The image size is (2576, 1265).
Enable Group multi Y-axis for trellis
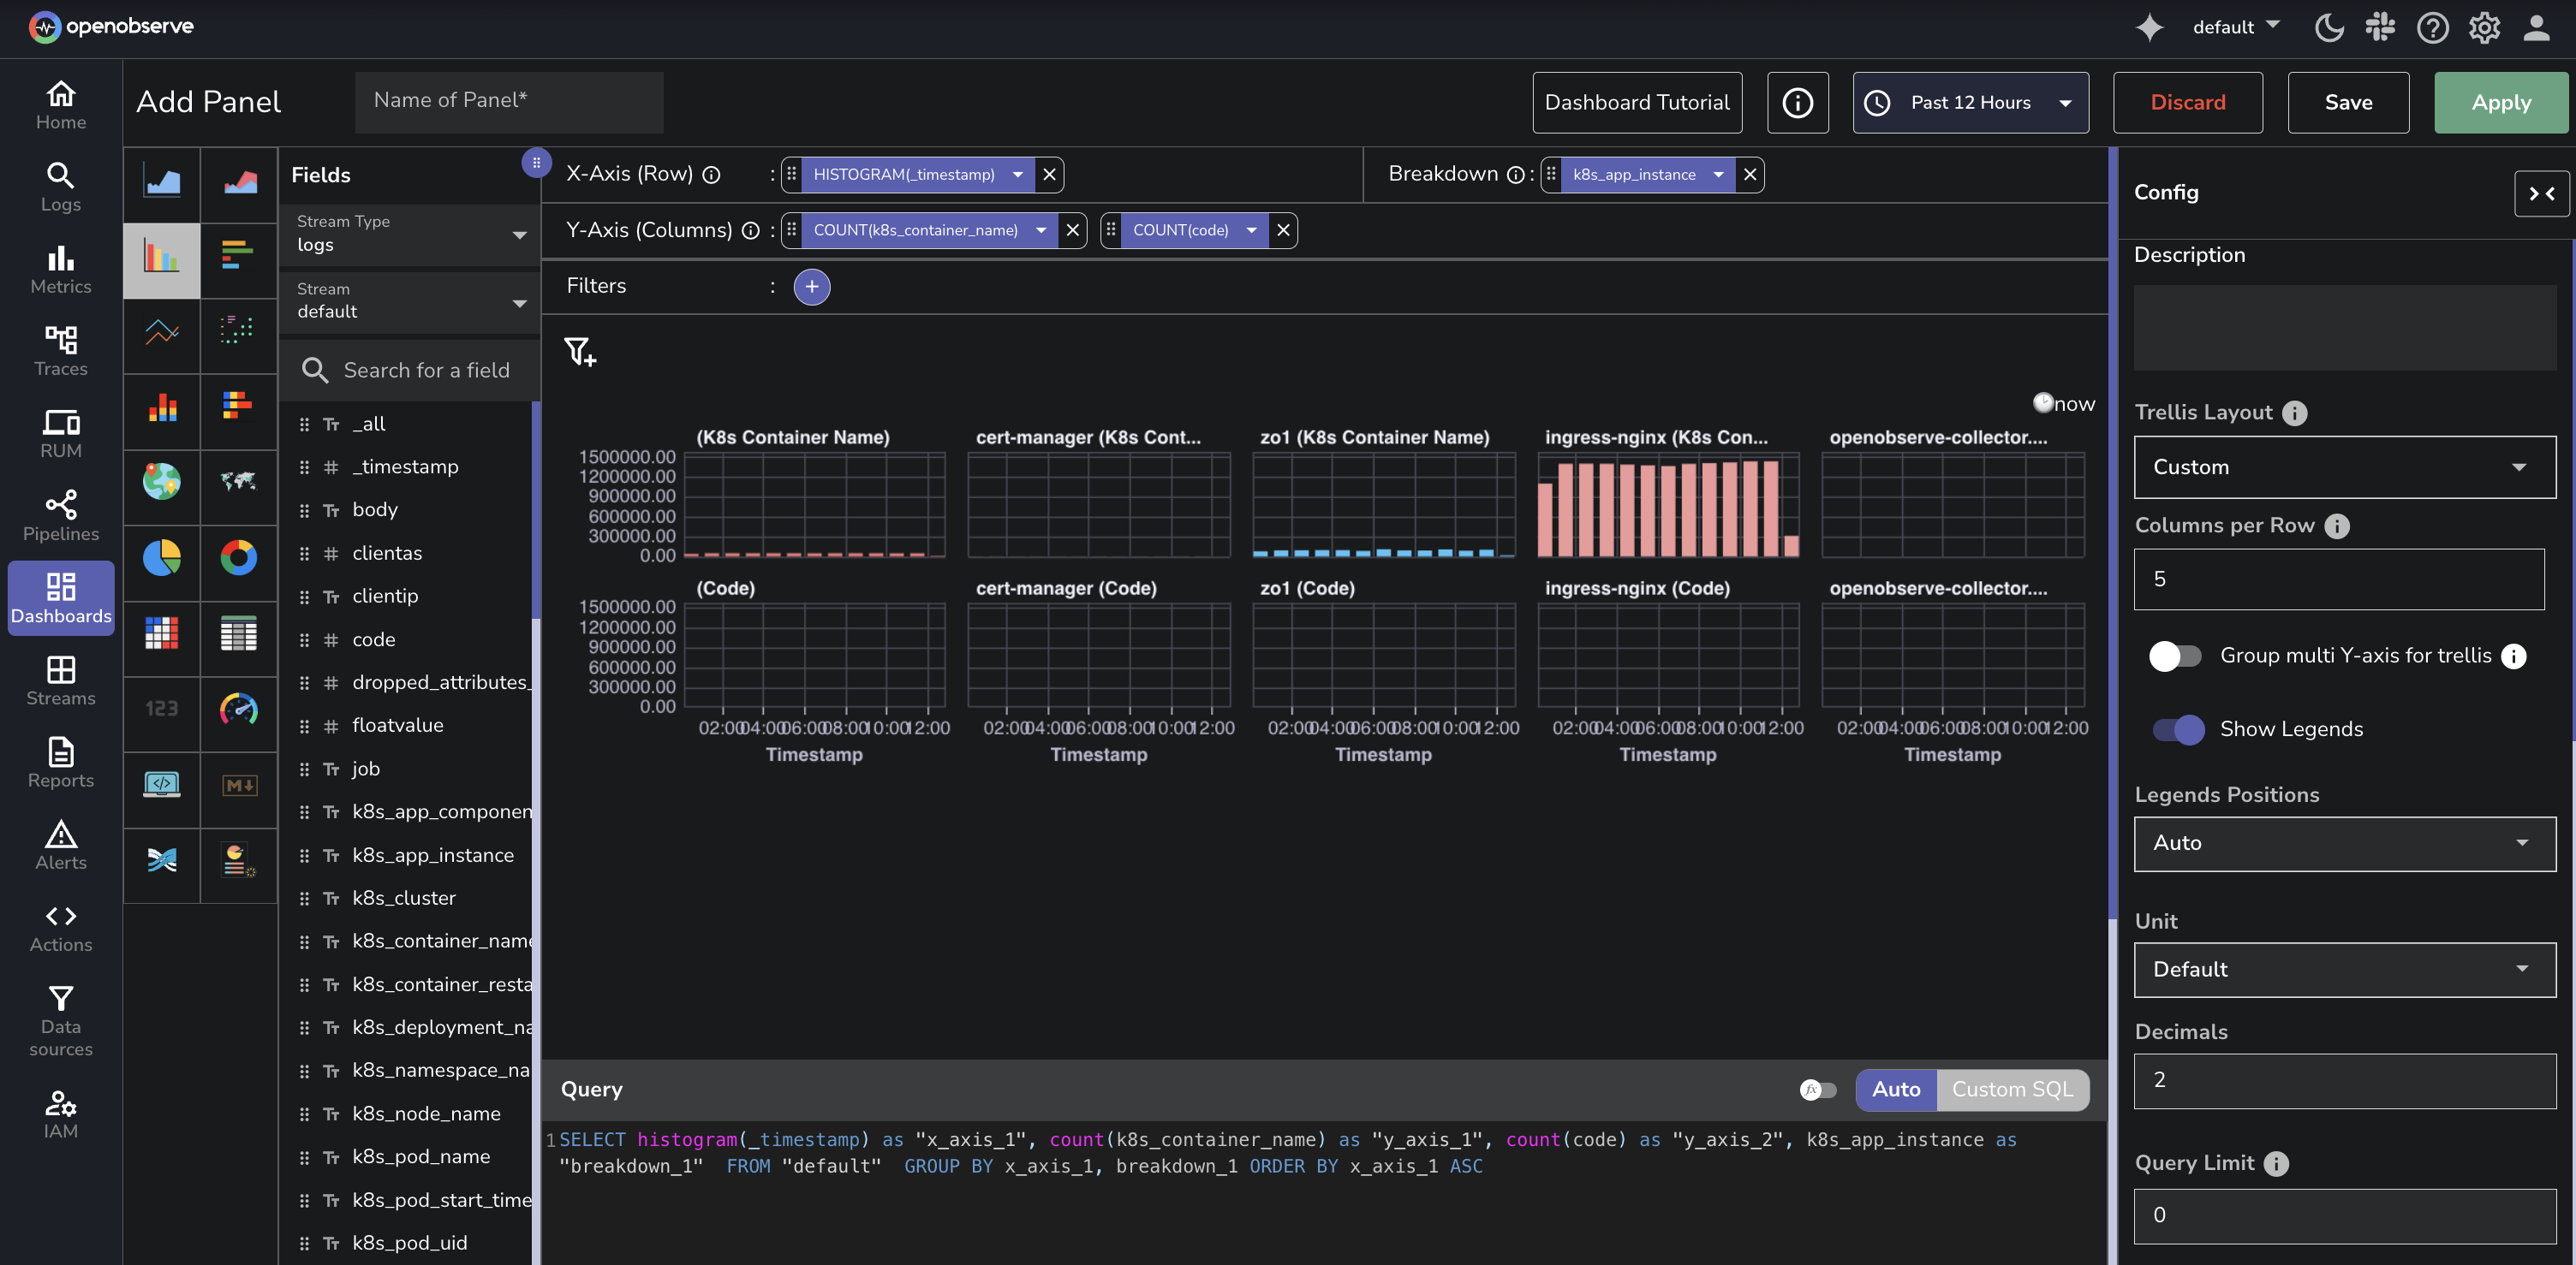[x=2175, y=656]
